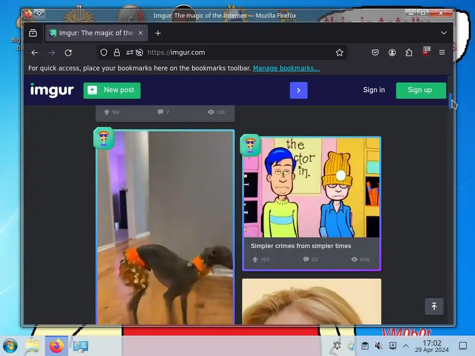Click avatar badge on the cartoon post
This screenshot has width=475, height=356.
(250, 145)
